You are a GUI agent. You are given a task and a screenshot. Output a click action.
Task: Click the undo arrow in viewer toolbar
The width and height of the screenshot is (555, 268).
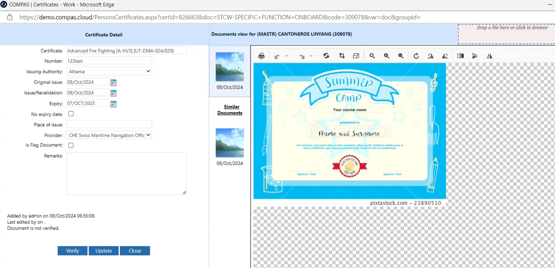pyautogui.click(x=277, y=56)
